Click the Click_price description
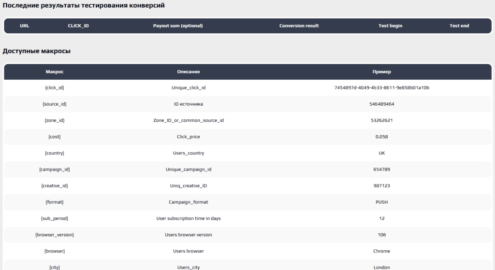The width and height of the screenshot is (495, 270). pos(189,137)
